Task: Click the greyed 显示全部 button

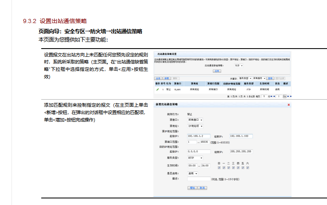Action: point(280,79)
